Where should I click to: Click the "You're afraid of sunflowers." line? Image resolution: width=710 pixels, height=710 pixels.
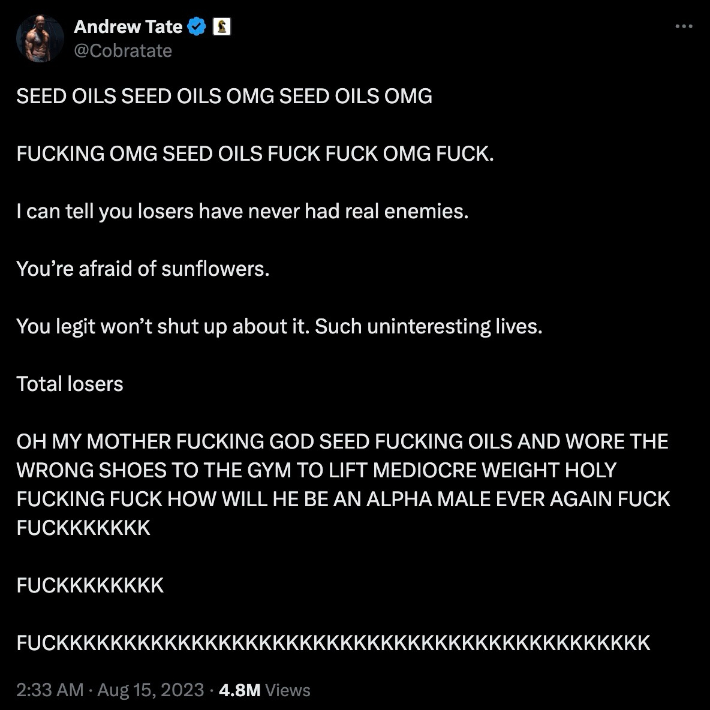143,269
